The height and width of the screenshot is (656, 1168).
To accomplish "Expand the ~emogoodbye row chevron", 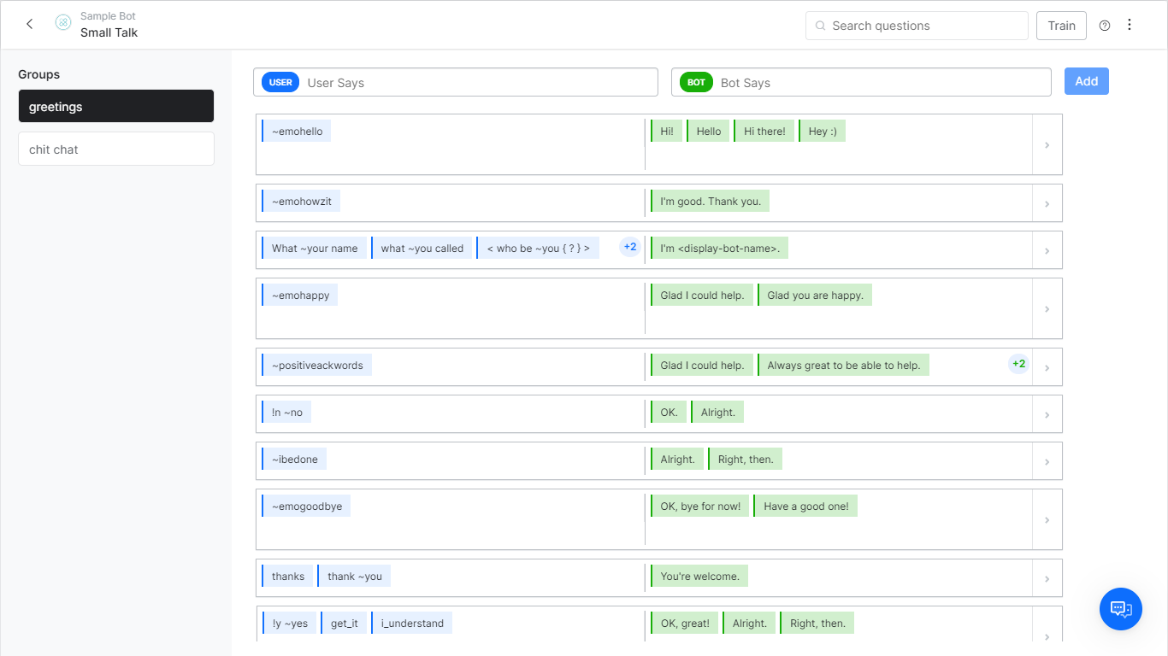I will click(x=1047, y=520).
